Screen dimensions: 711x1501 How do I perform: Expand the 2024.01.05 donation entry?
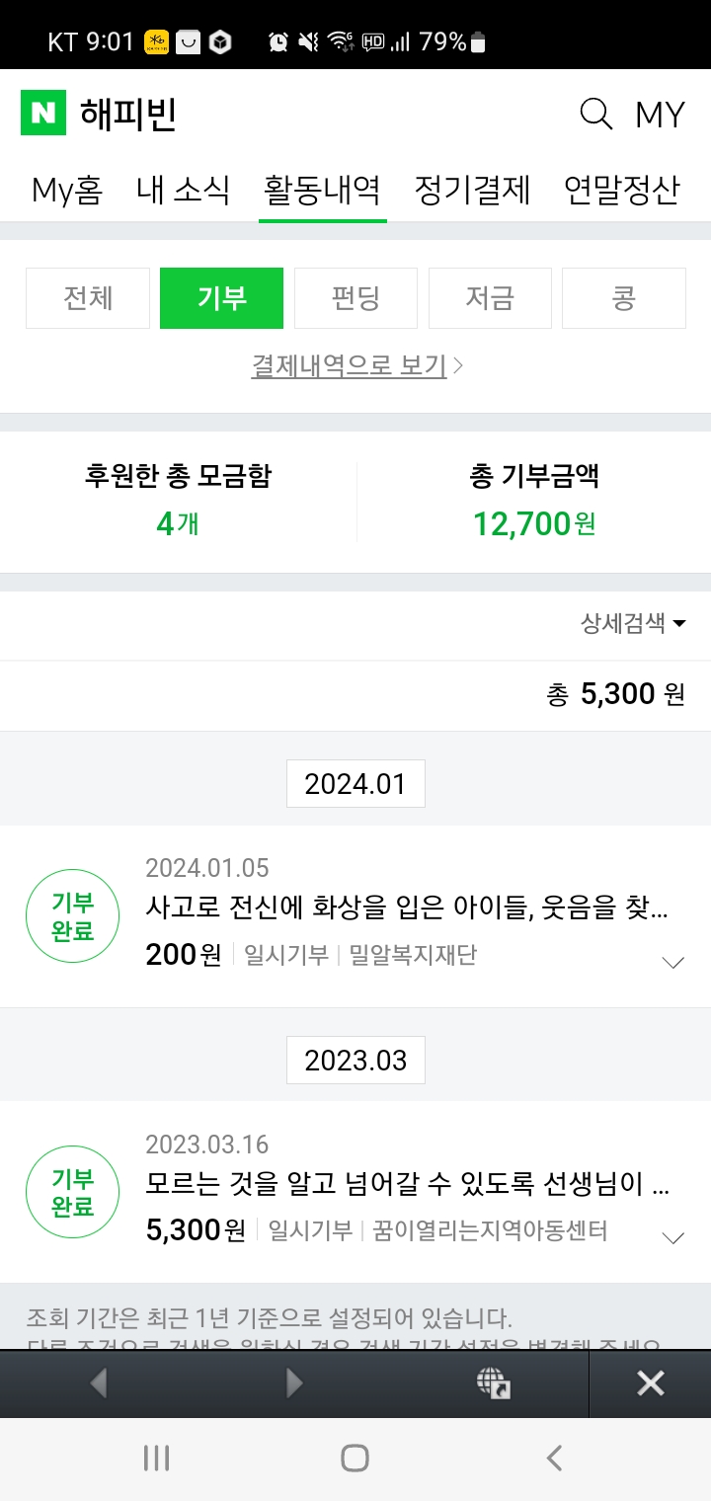click(672, 963)
